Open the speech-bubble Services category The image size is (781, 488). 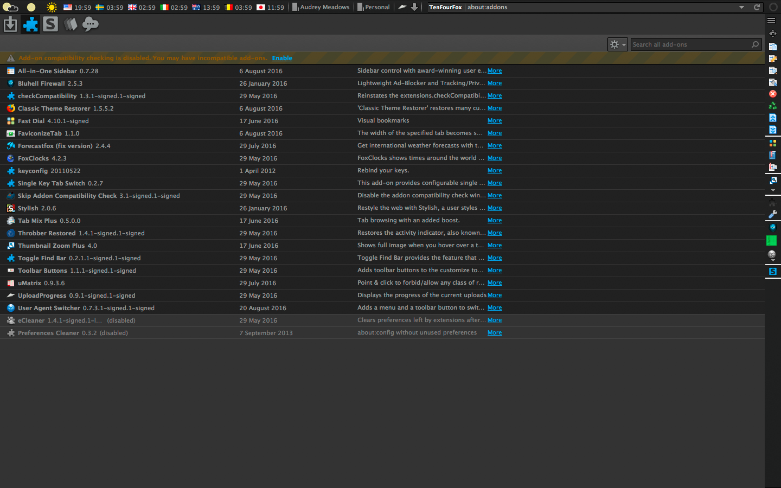(x=91, y=24)
